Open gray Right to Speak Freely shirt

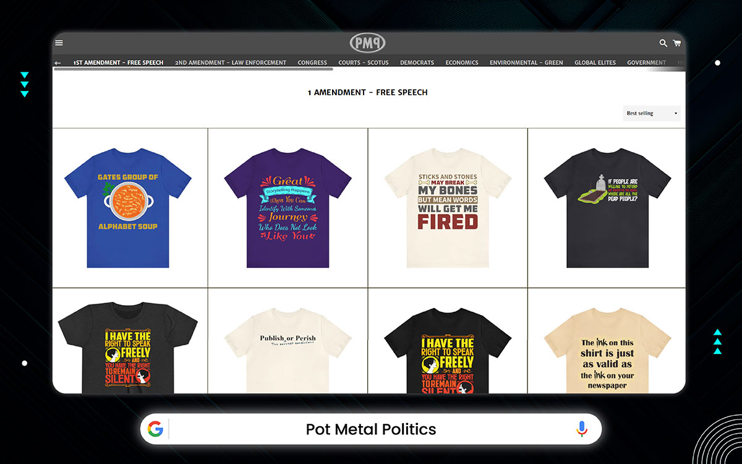pyautogui.click(x=128, y=346)
